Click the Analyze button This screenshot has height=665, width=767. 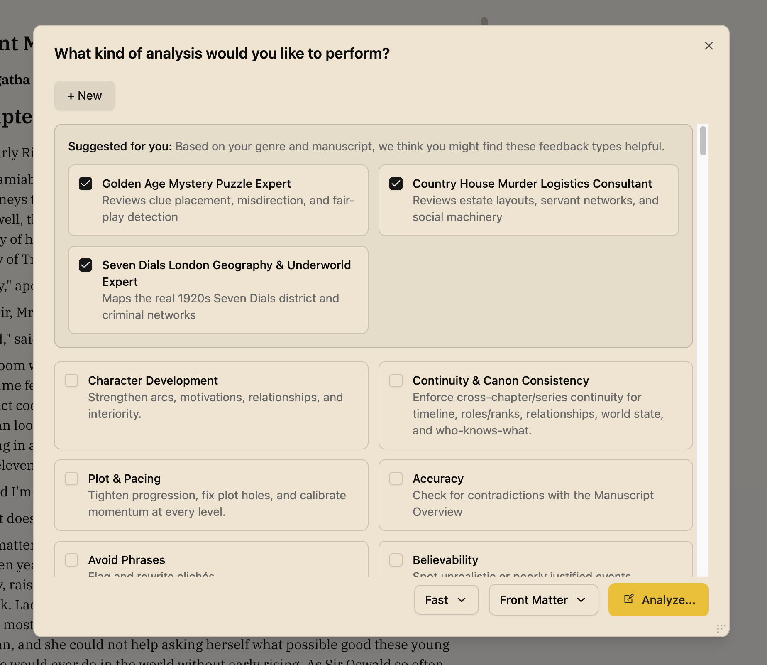pyautogui.click(x=658, y=600)
